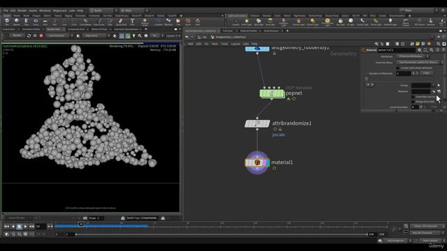Open the parameter pane gear menu
Screen dimensions: 447x251
419,50
